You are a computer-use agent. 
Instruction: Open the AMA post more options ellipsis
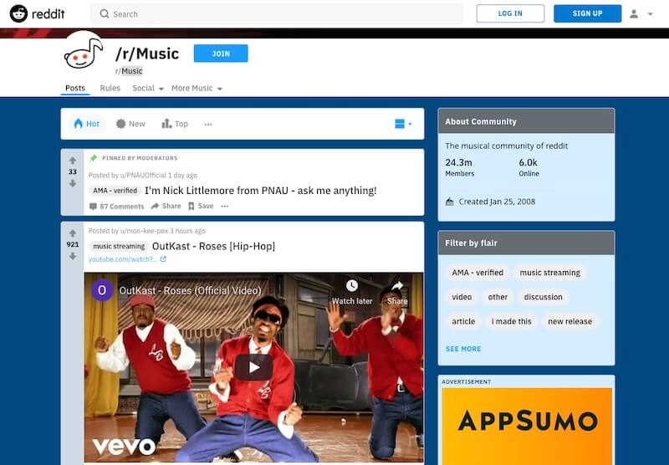click(225, 206)
